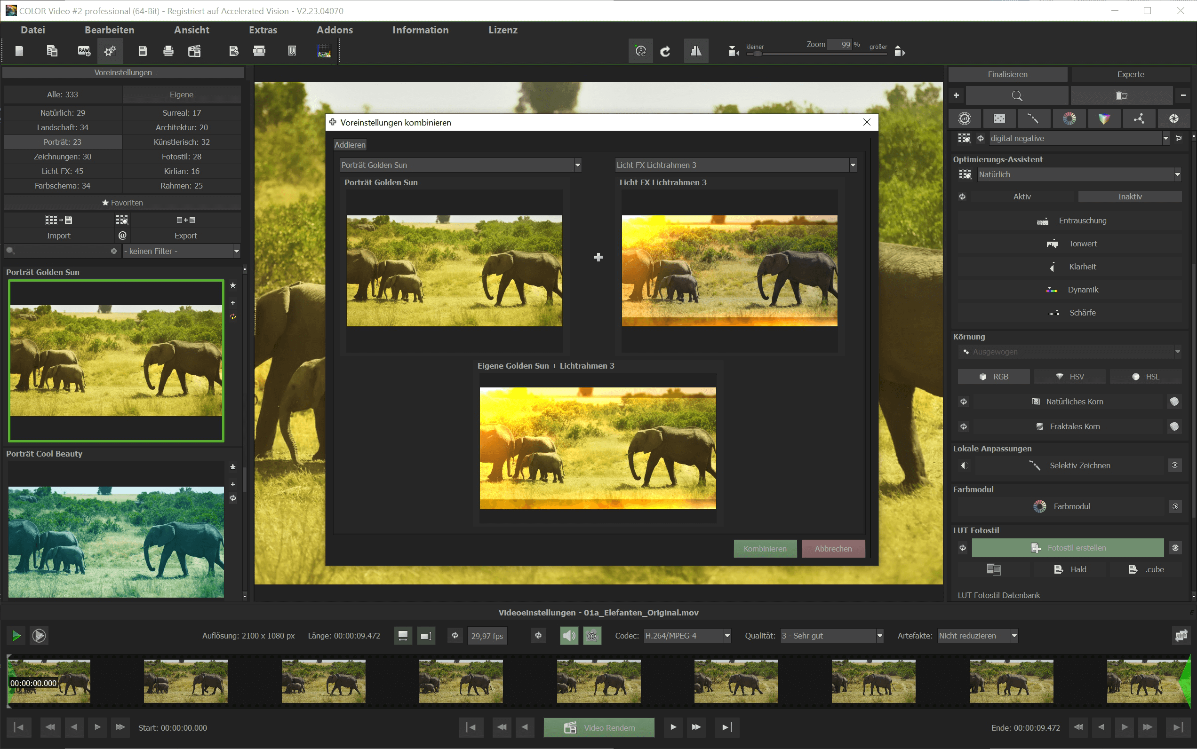The image size is (1197, 749).
Task: Toggle visibility eye next to Farbmodul
Action: tap(1174, 506)
